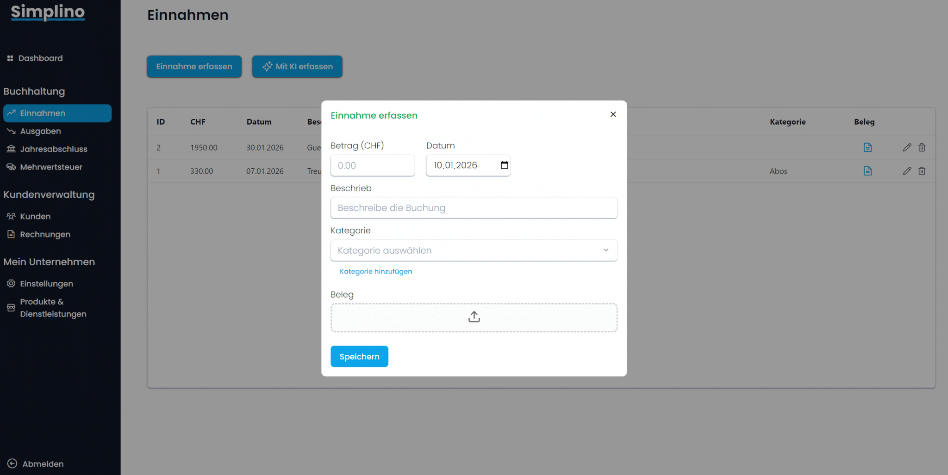This screenshot has height=475, width=948.
Task: Navigate to the Mehrwertsteuer page
Action: 51,167
